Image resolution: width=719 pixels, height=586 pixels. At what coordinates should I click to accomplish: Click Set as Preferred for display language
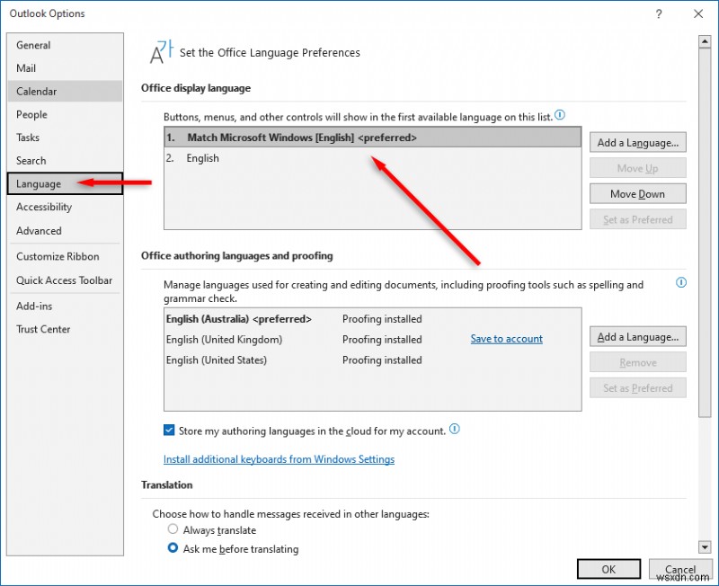(637, 219)
